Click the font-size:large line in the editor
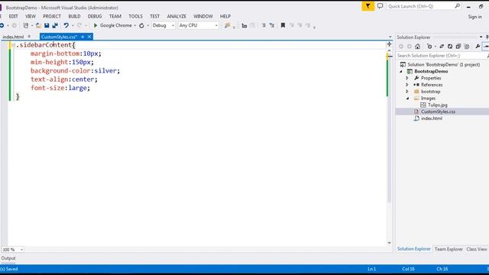Image resolution: width=489 pixels, height=275 pixels. [x=60, y=88]
